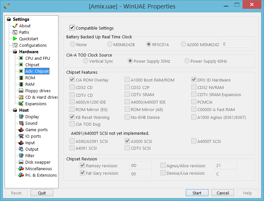The width and height of the screenshot is (264, 201).
Task: Uncheck the Compatible Settings checkbox
Action: 72,28
